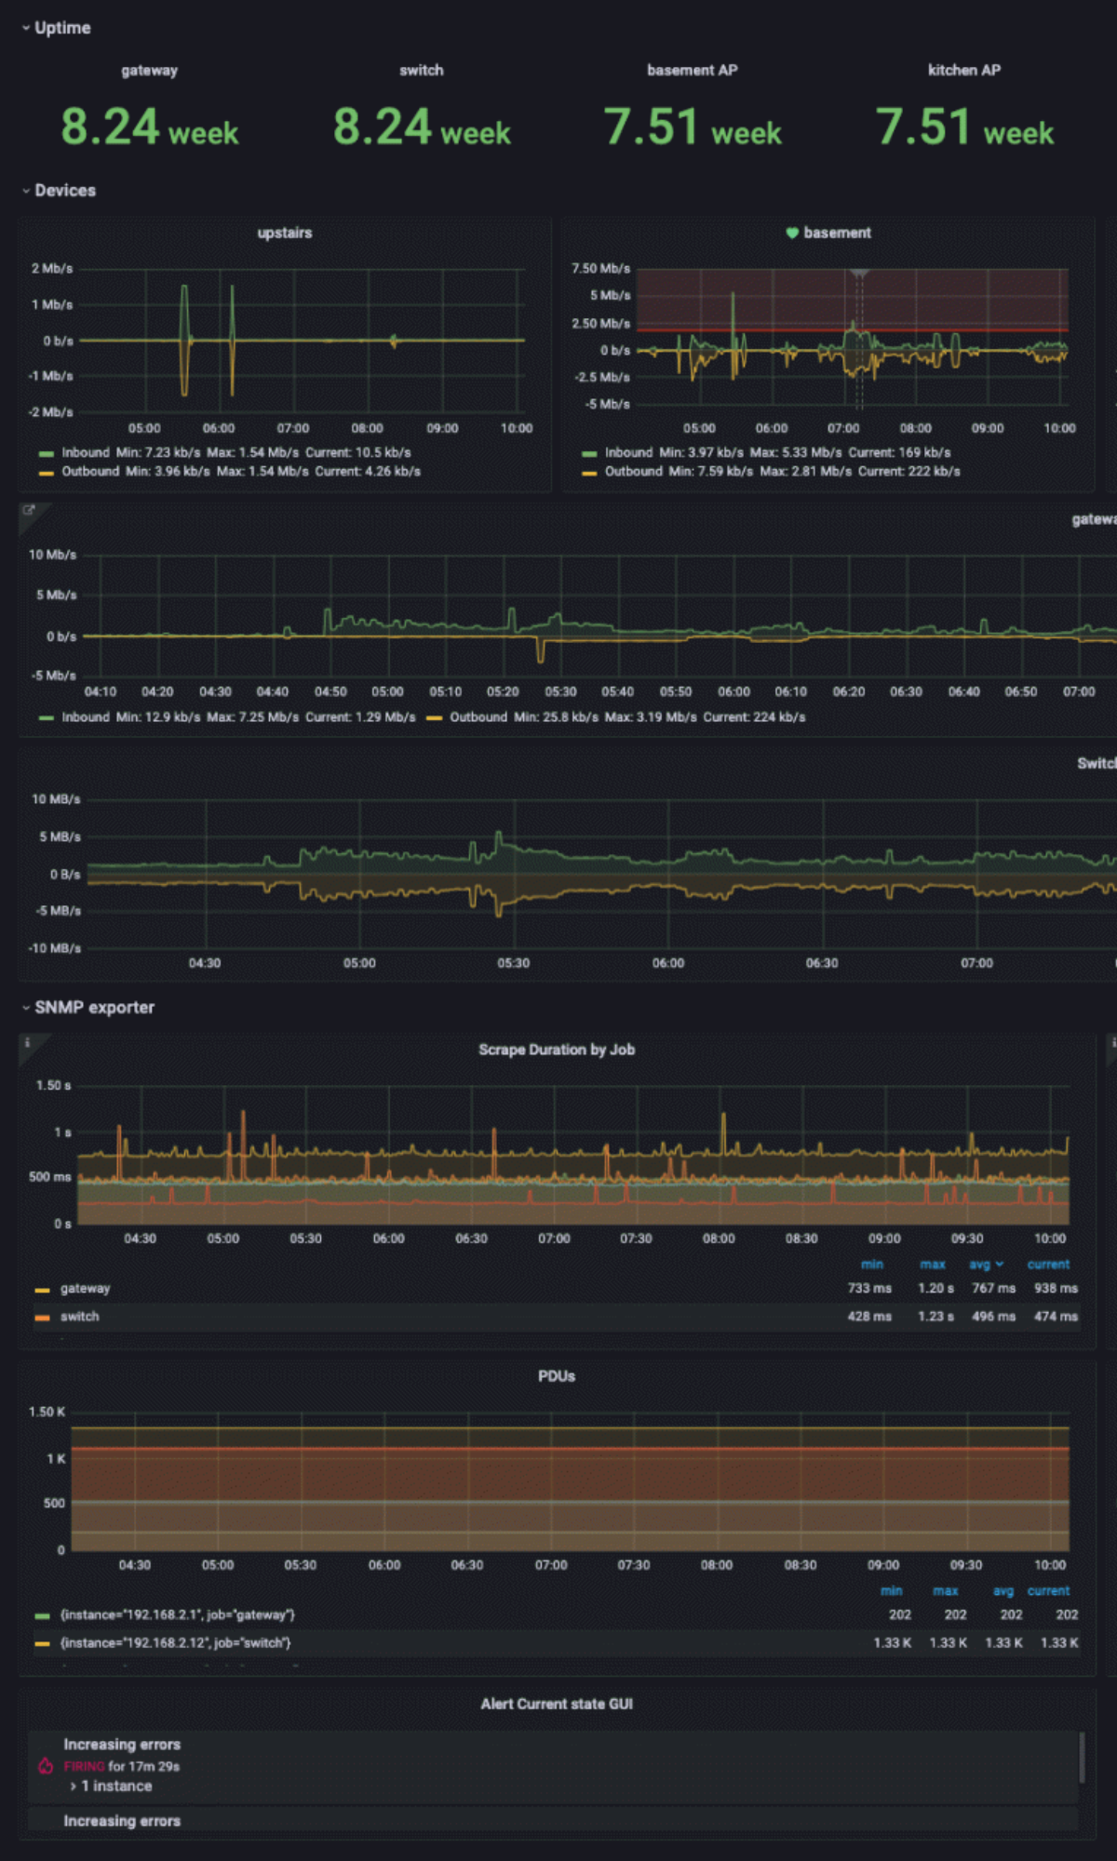Sort PDUs legend by current column
Viewport: 1117px width, 1861px height.
(1048, 1591)
